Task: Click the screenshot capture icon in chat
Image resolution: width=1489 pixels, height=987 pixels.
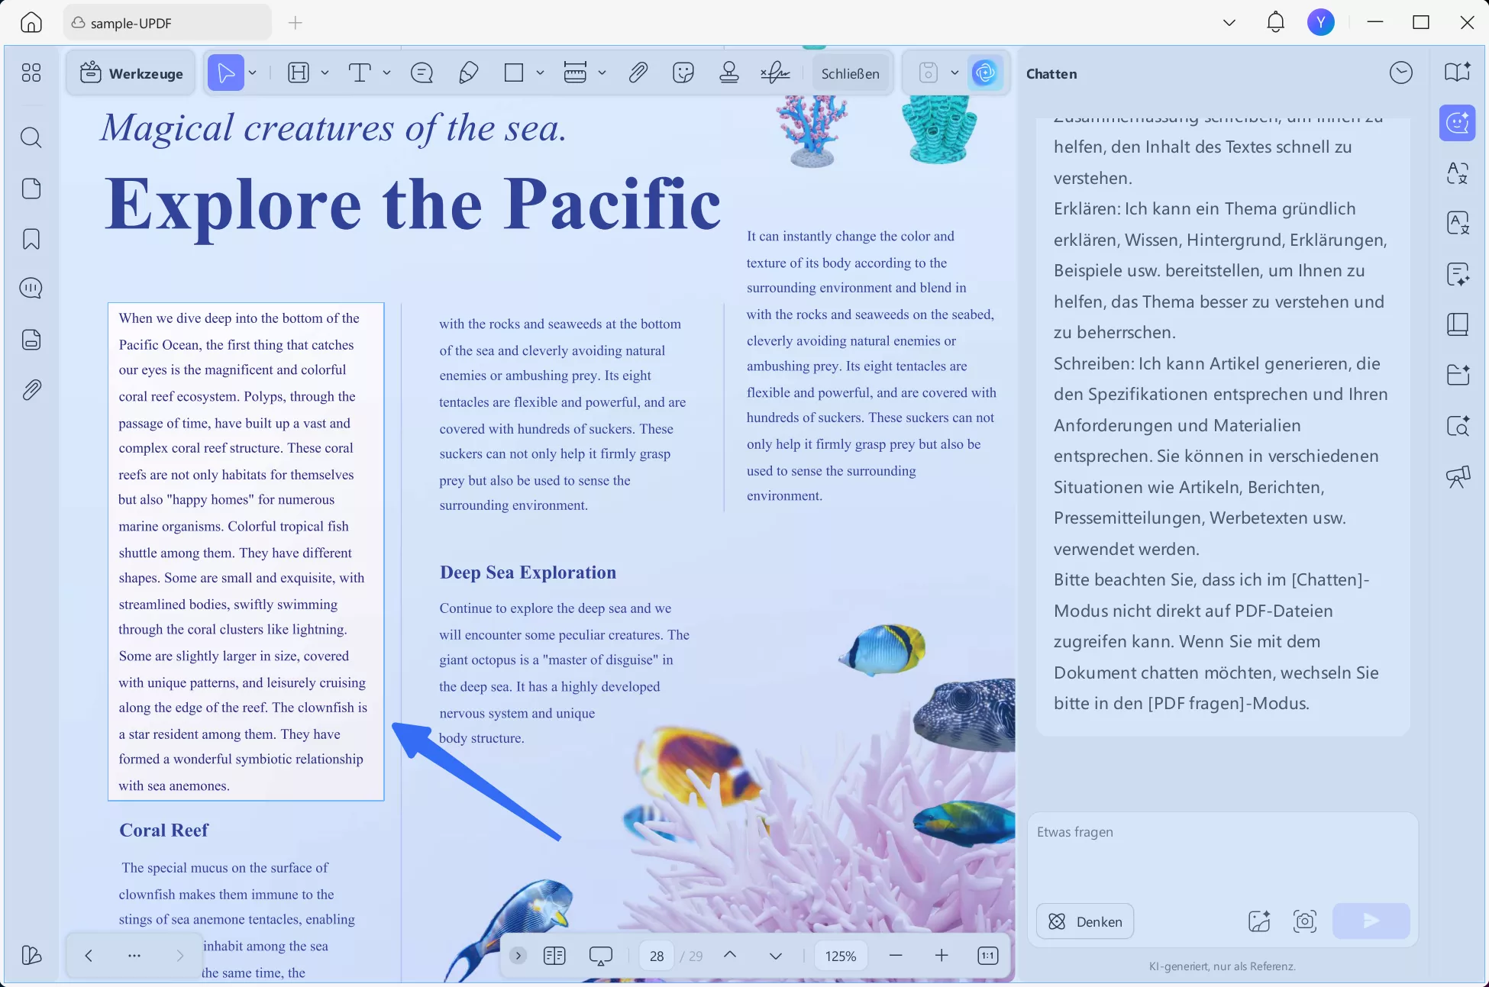Action: (x=1304, y=921)
